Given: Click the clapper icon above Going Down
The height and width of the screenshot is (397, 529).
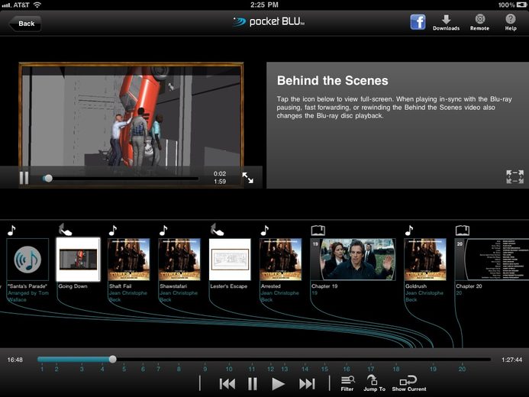Looking at the screenshot, I should point(65,230).
